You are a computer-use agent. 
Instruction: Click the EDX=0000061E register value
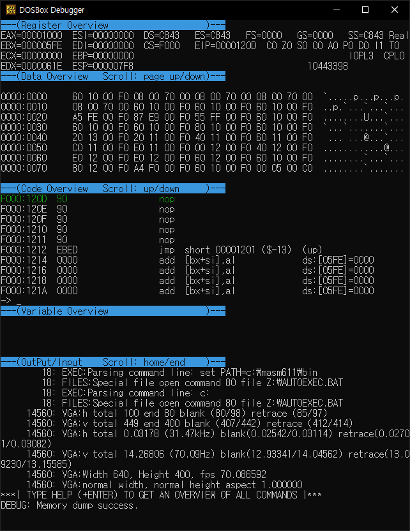(x=31, y=66)
